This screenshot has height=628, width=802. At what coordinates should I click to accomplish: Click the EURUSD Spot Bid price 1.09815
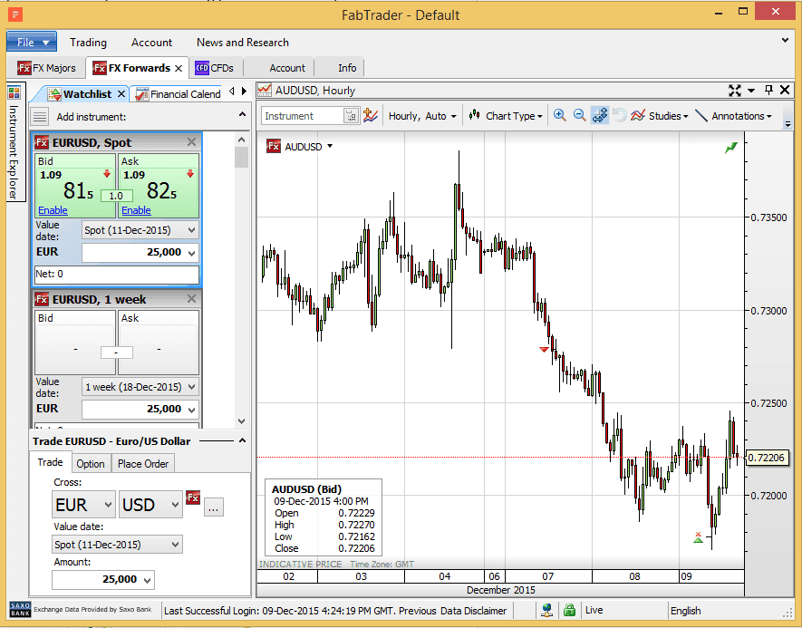pos(75,186)
